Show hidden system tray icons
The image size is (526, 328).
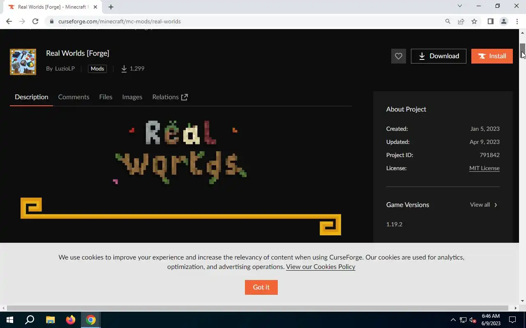pos(453,320)
